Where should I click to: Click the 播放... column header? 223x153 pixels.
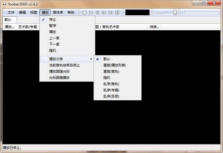[9, 27]
